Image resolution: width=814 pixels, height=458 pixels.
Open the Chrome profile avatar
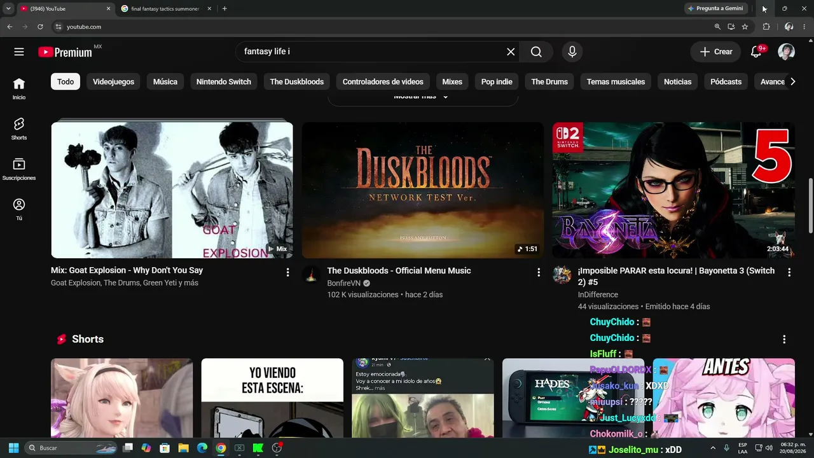click(x=789, y=27)
